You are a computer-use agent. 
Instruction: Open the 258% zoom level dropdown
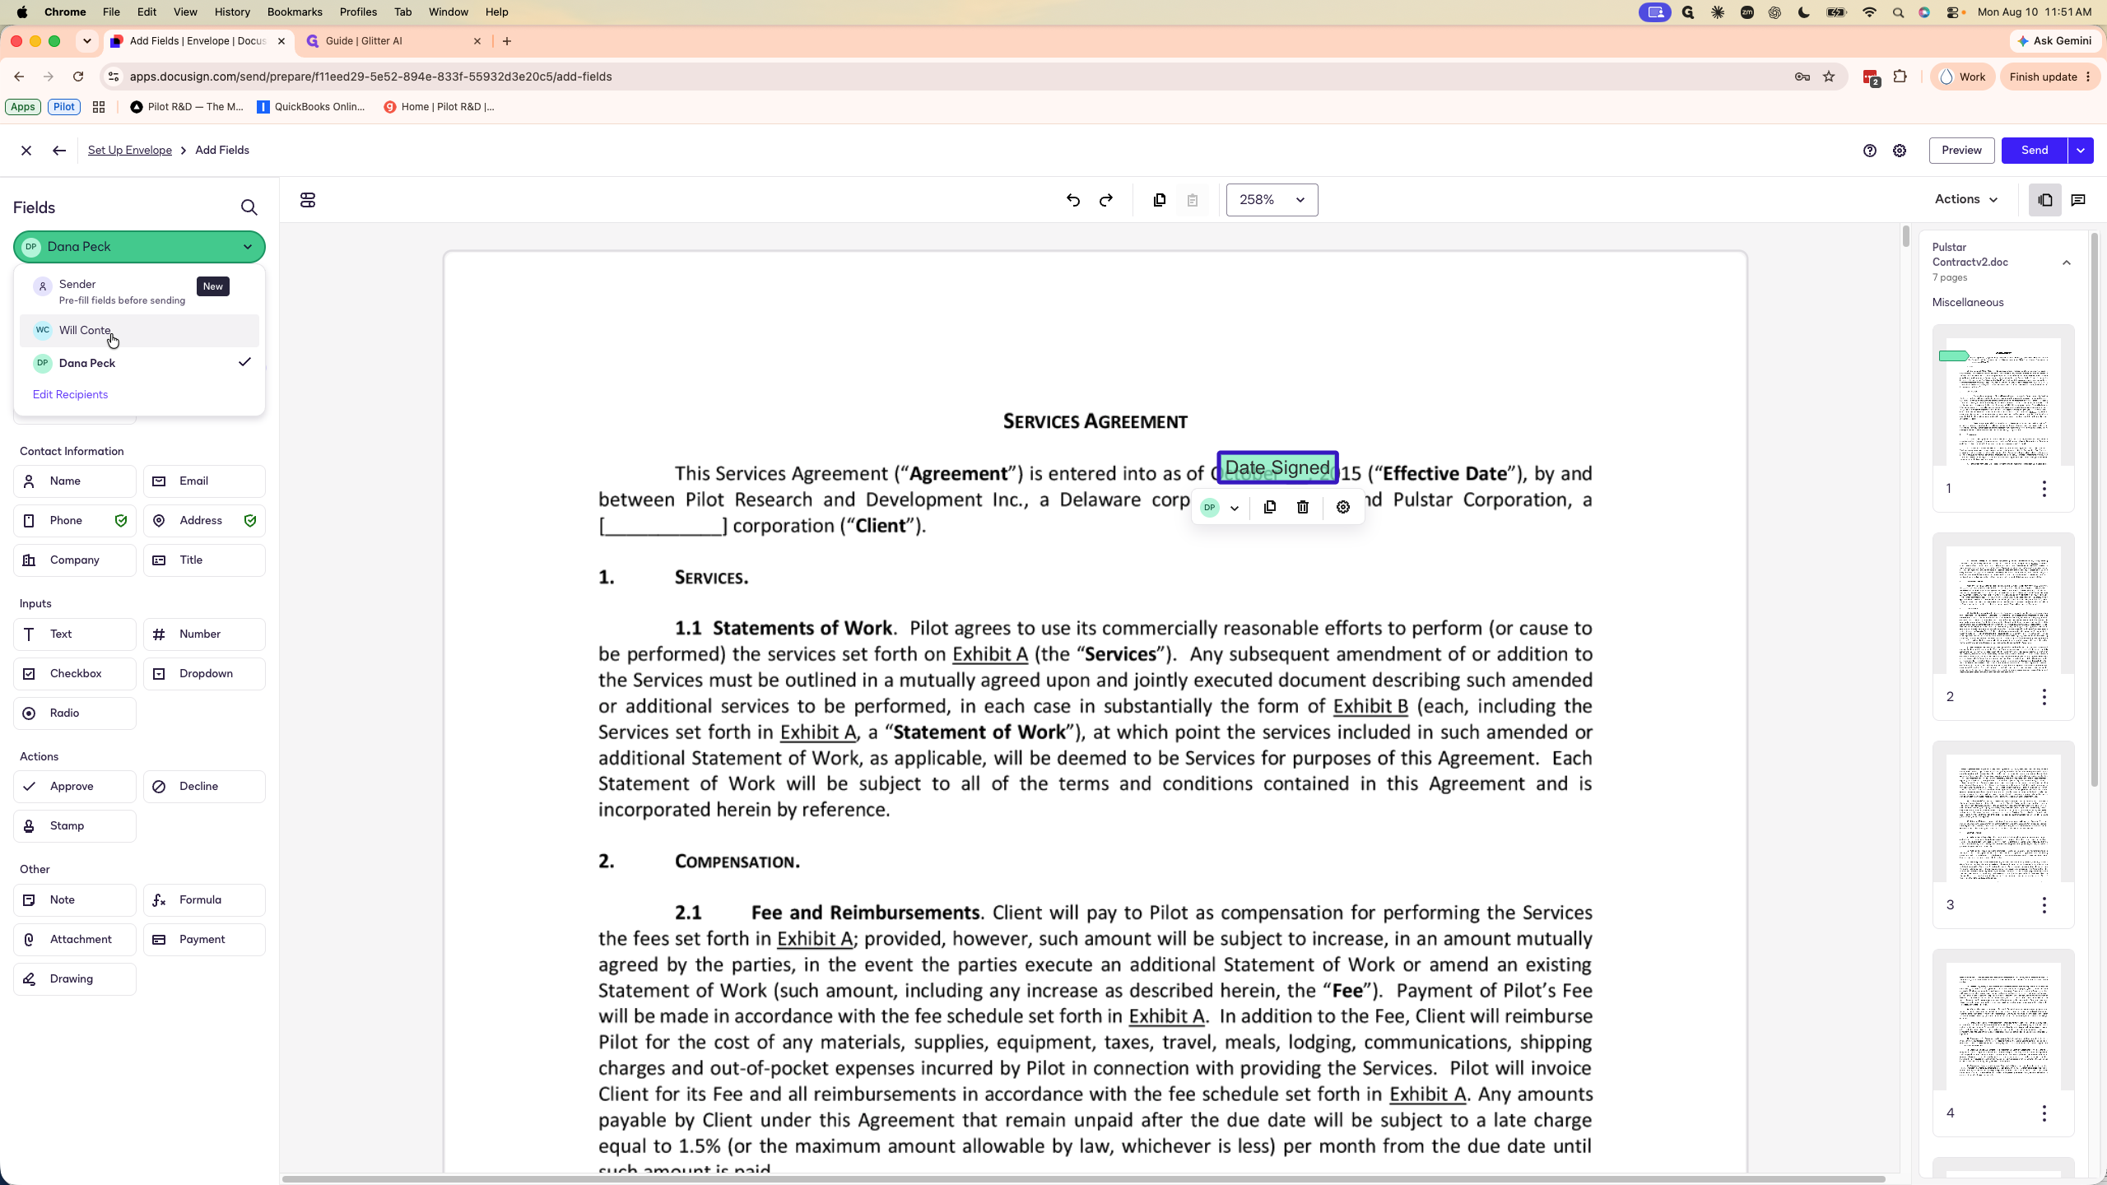1272,200
